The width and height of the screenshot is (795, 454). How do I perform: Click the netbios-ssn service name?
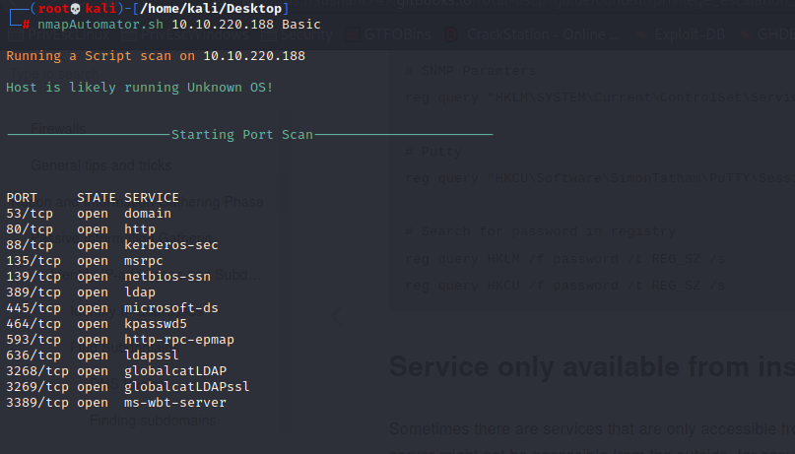[167, 277]
